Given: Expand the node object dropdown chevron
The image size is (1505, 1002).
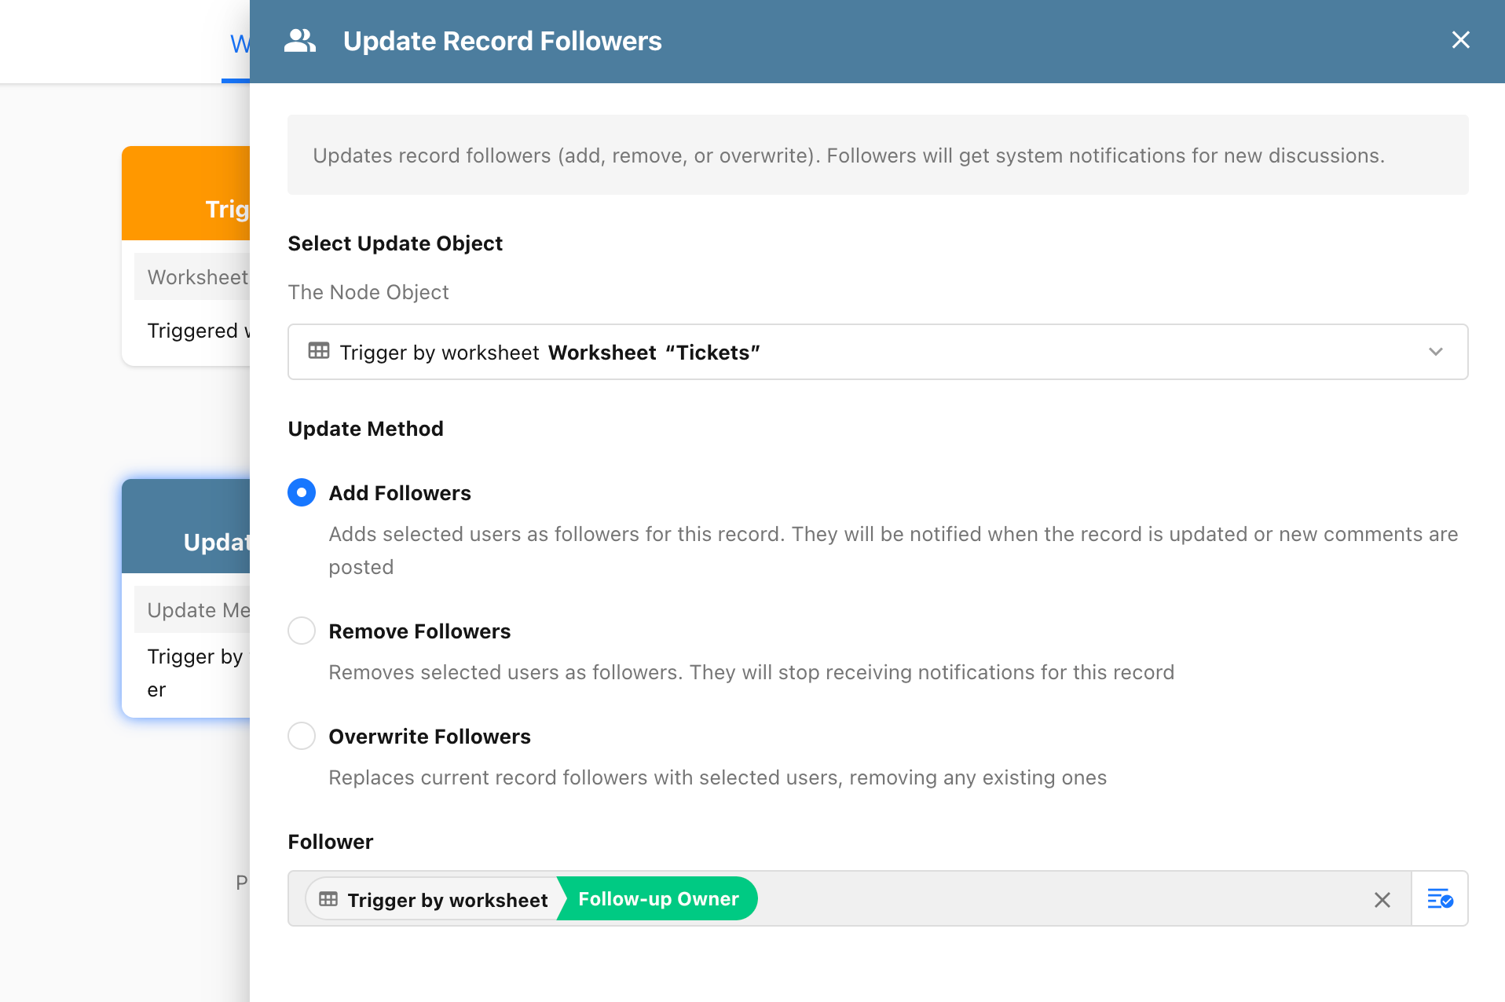Looking at the screenshot, I should pyautogui.click(x=1436, y=352).
